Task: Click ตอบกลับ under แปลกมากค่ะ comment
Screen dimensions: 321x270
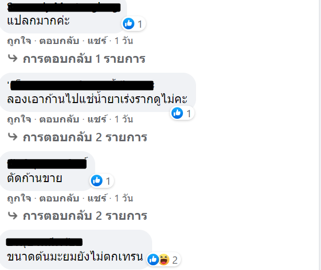Action: click(59, 41)
